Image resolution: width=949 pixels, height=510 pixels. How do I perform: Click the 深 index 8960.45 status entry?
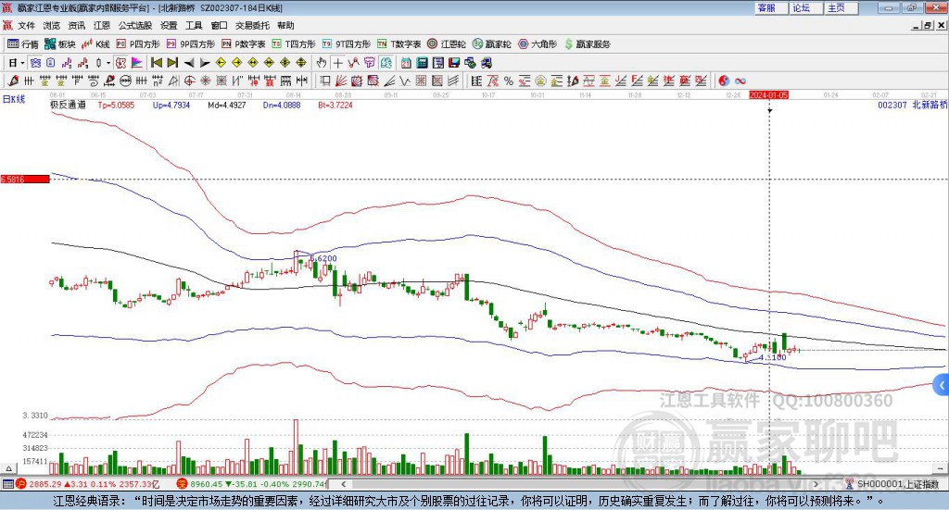pyautogui.click(x=252, y=484)
